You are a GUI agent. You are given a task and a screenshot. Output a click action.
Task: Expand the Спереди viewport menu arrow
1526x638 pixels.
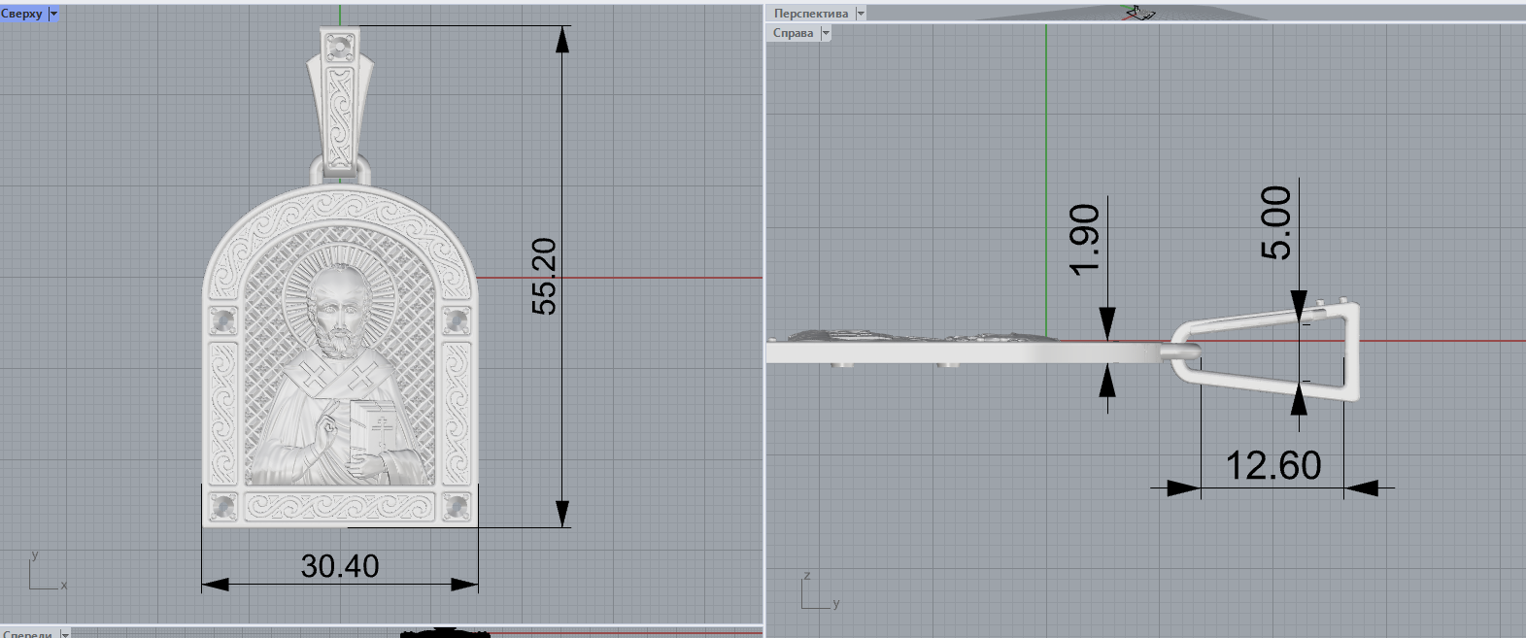tap(65, 633)
